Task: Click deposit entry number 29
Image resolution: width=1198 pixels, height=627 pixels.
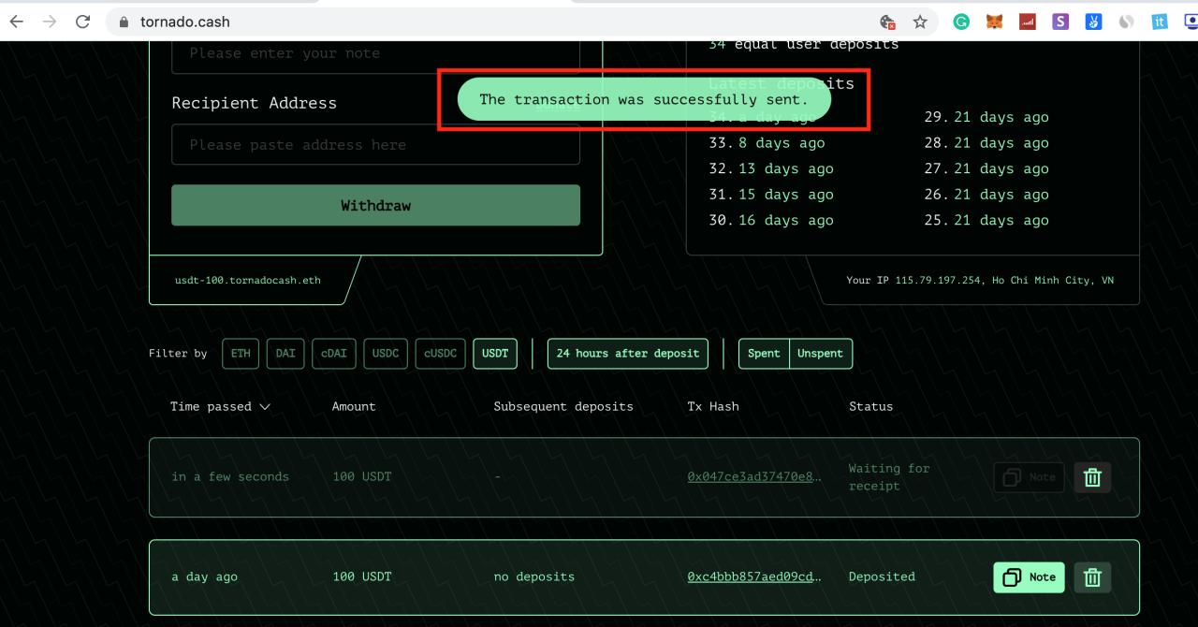Action: tap(986, 117)
